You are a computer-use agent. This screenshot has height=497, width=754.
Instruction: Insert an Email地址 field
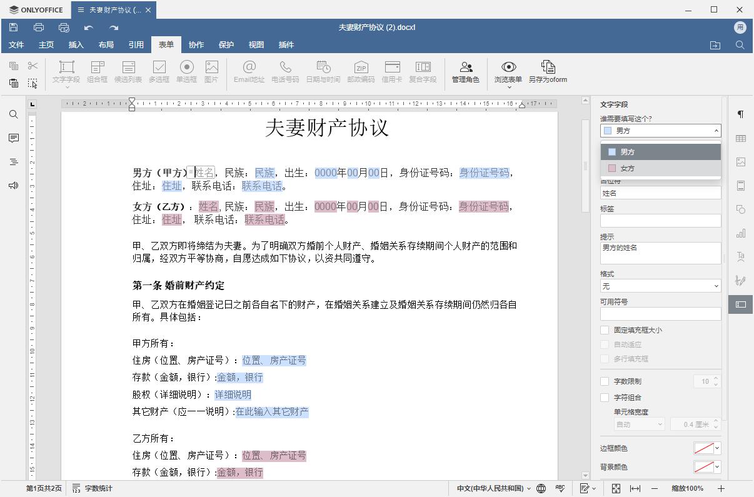coord(249,72)
